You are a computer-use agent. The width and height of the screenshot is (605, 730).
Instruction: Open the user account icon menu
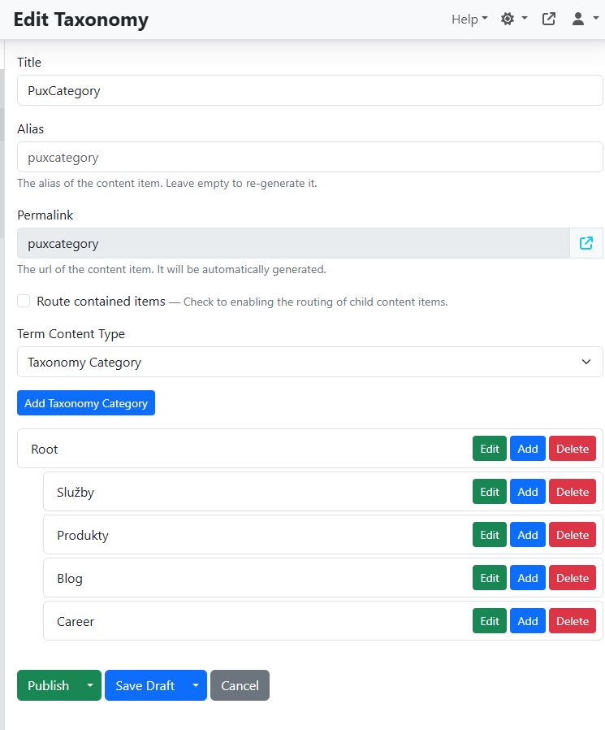point(582,19)
